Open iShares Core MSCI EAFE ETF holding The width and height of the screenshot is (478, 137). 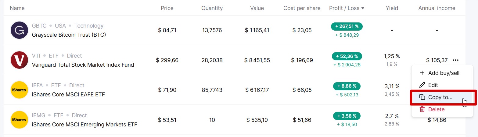[x=68, y=95]
